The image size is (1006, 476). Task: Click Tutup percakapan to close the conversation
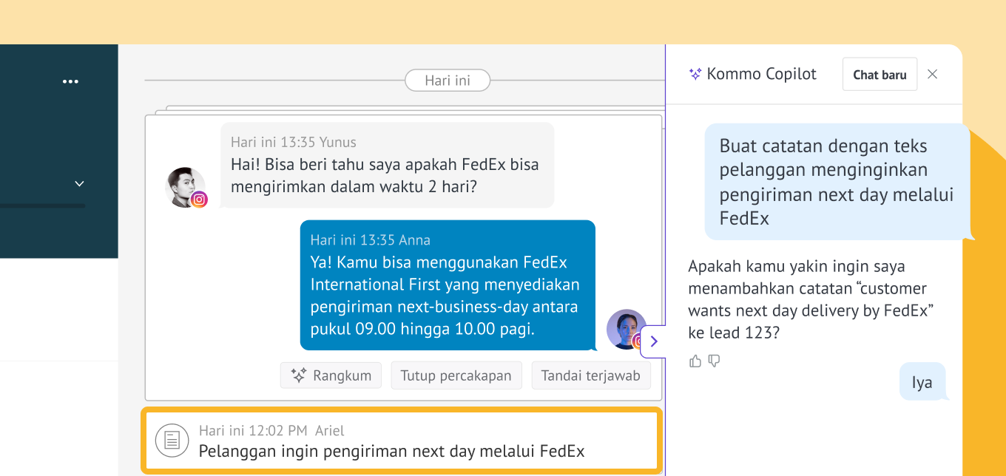pos(456,375)
